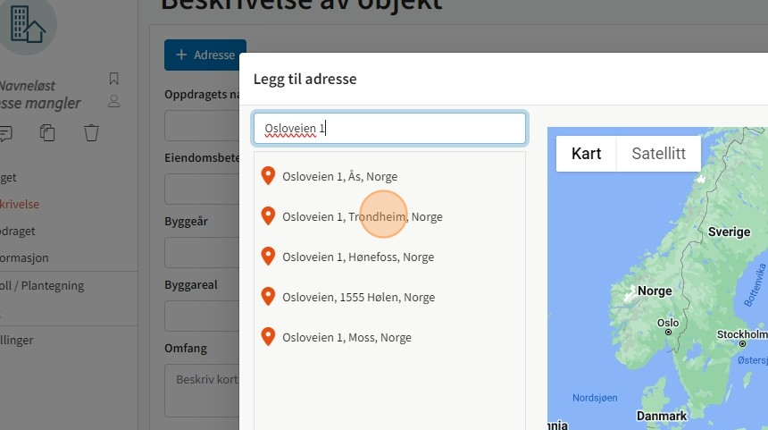Click the address search field containing Osloveien 1
Viewport: 768px width, 430px height.
point(389,129)
